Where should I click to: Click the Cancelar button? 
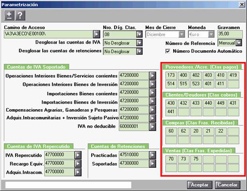pyautogui.click(x=228, y=185)
